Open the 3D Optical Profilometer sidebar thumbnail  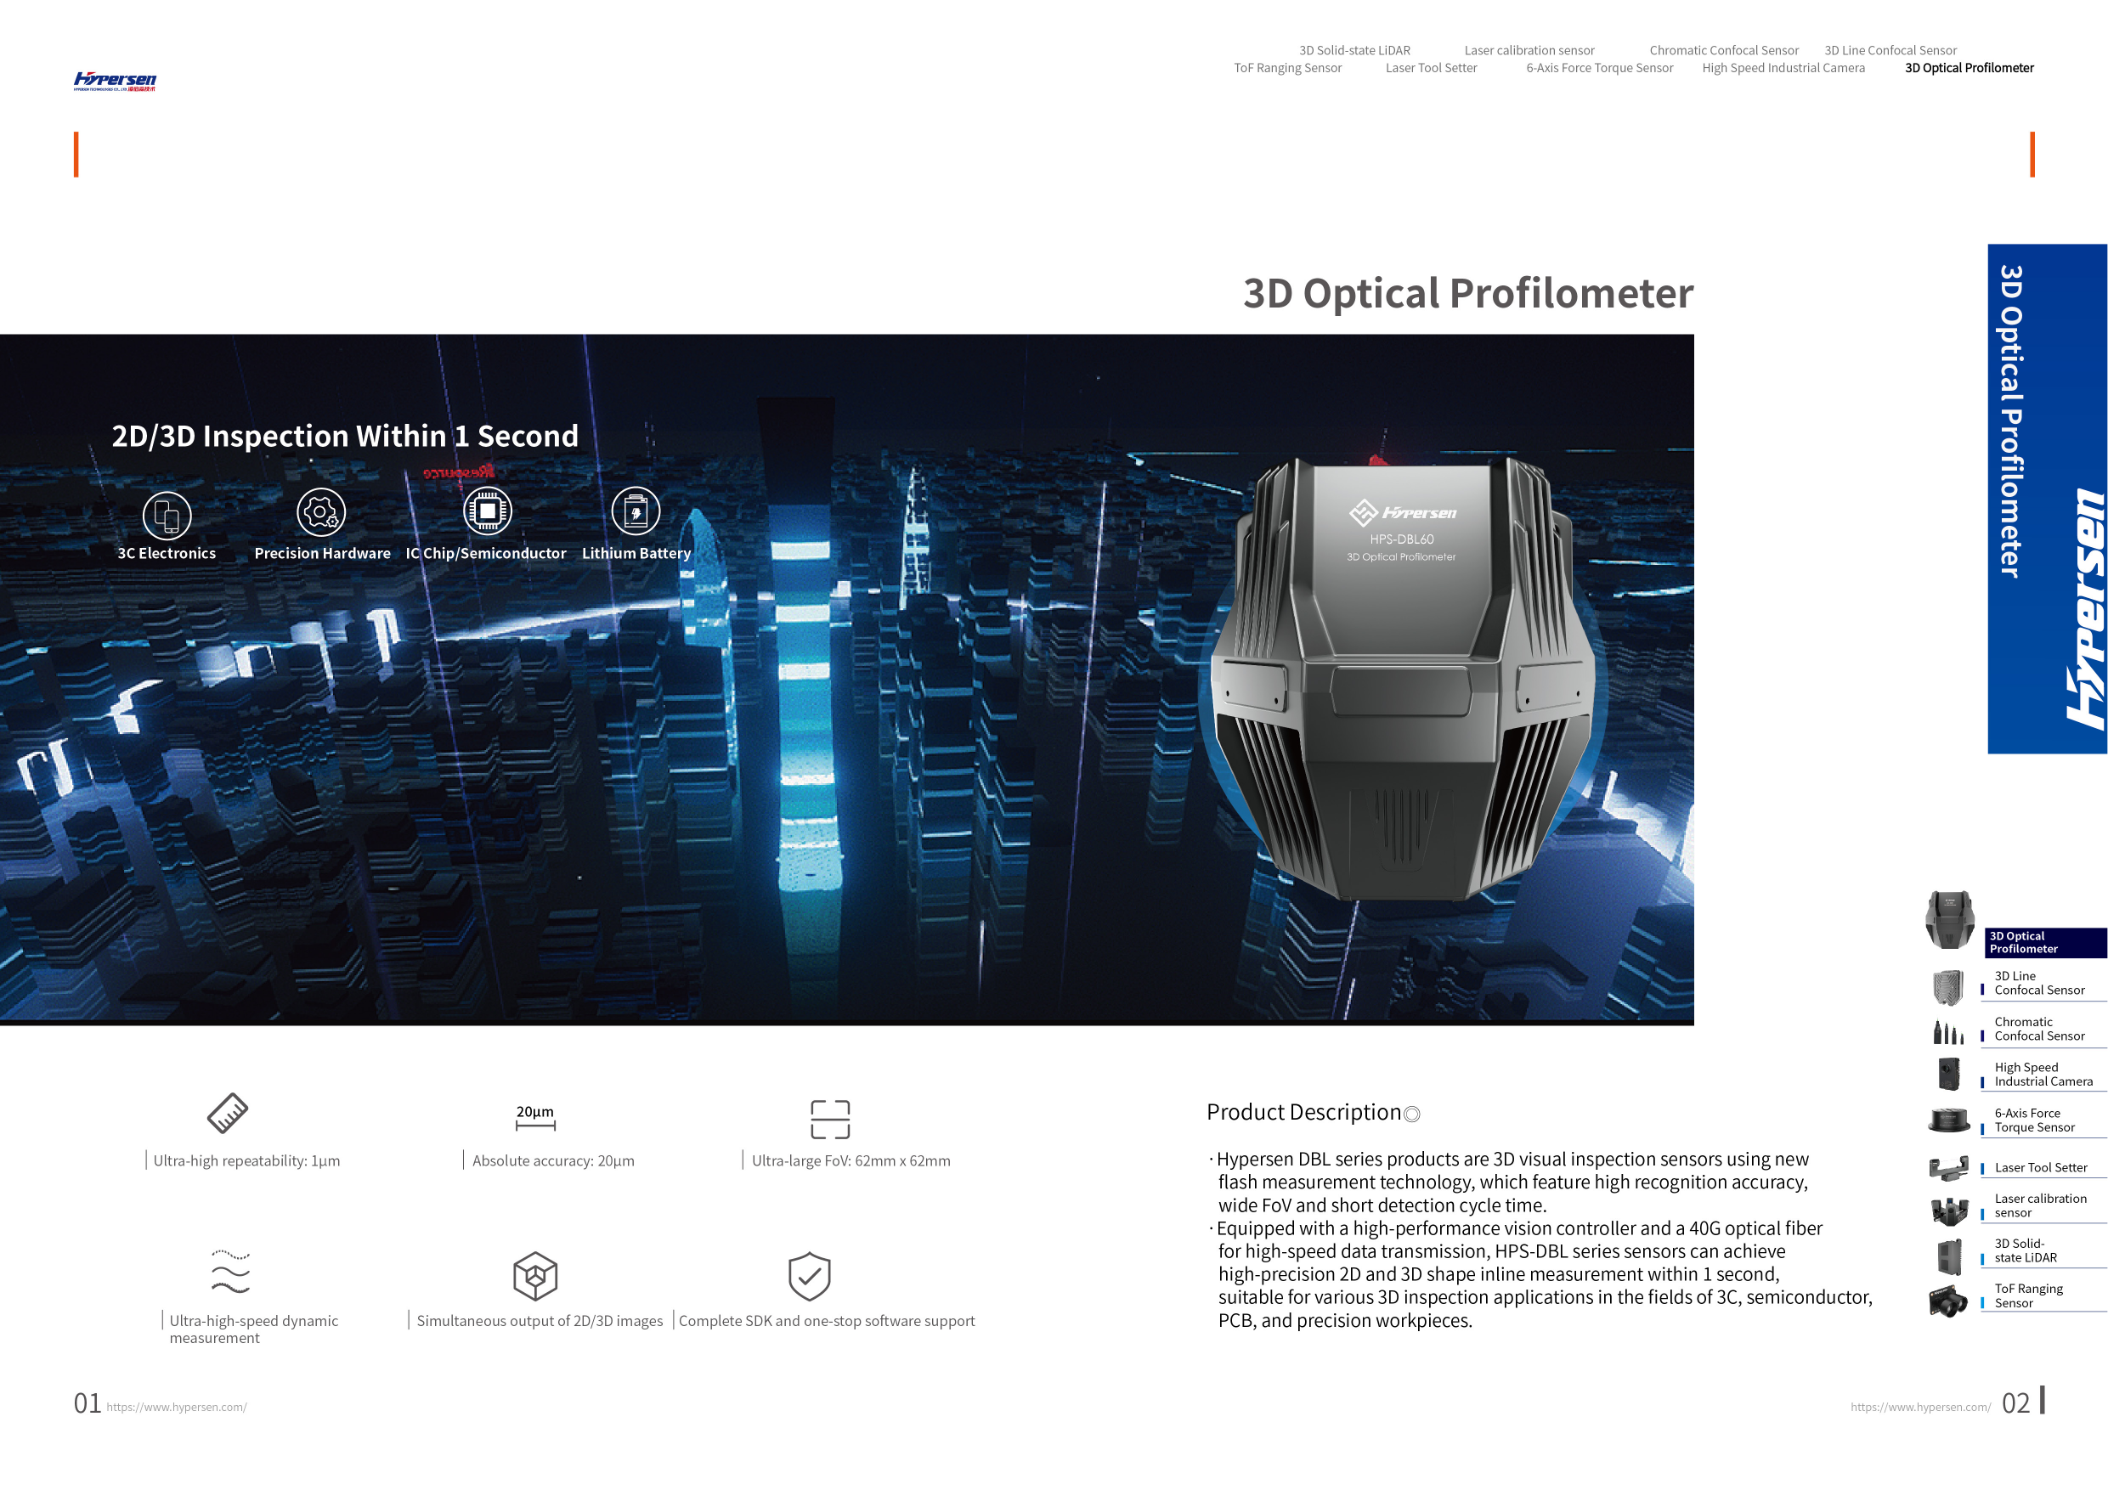pyautogui.click(x=1950, y=920)
